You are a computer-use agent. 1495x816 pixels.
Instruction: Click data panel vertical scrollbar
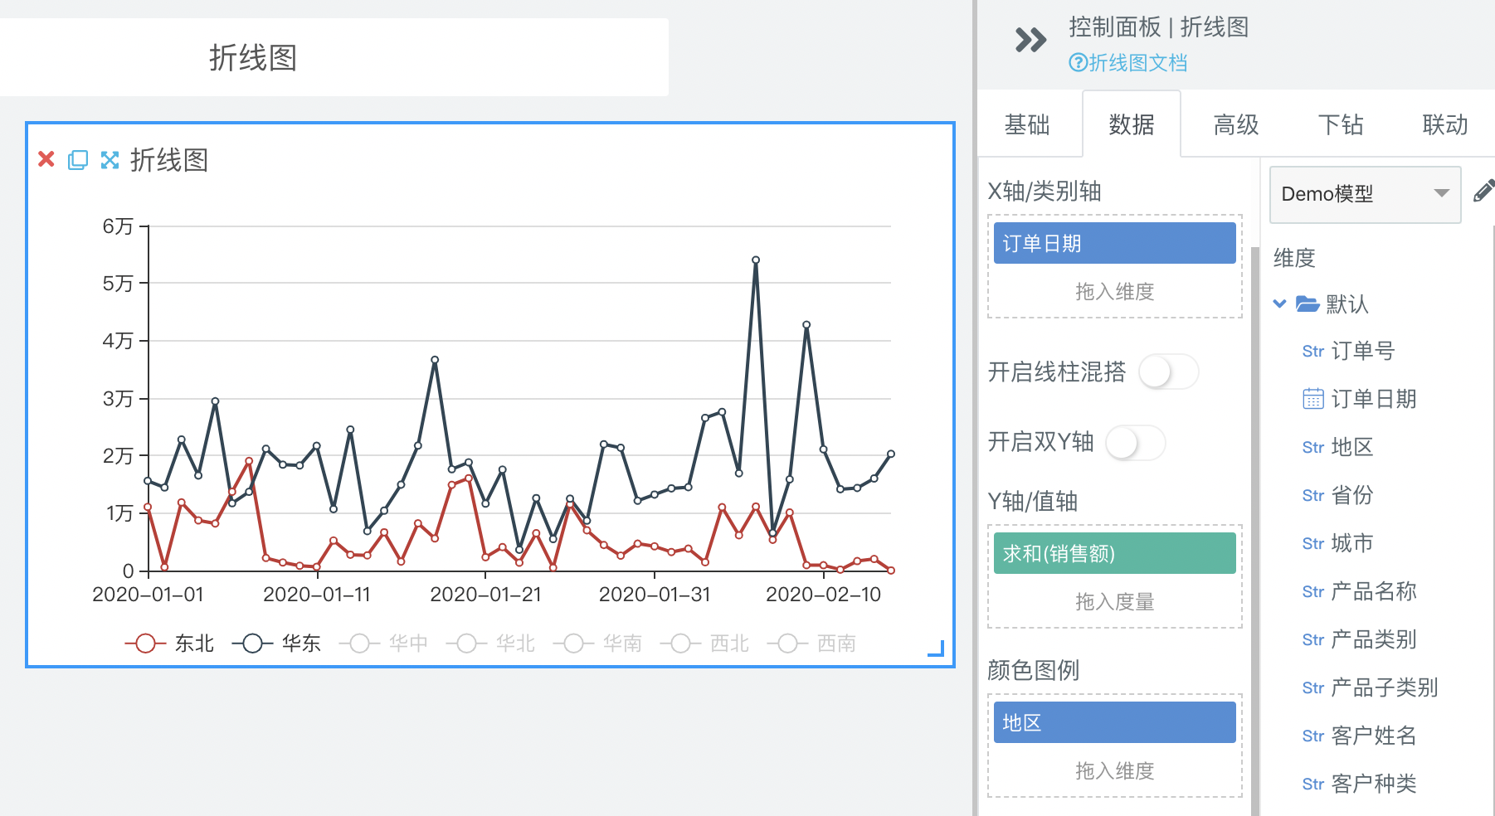tap(1255, 531)
